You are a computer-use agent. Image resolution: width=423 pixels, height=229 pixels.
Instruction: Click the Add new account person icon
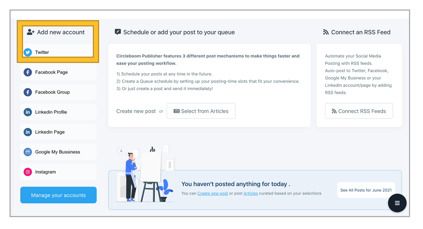(x=30, y=32)
